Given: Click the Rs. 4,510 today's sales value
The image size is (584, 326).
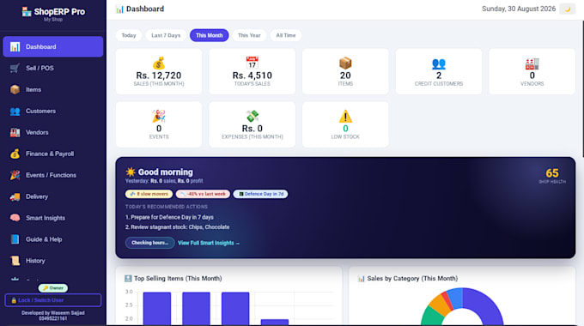Looking at the screenshot, I should pos(252,75).
